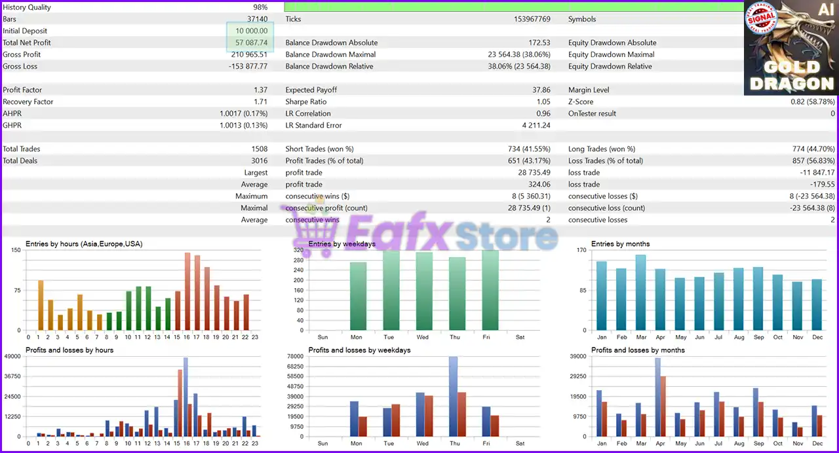Viewport: 839px width, 453px height.
Task: Click the Balance Drawdown Absolute value 172.53
Action: coord(539,43)
